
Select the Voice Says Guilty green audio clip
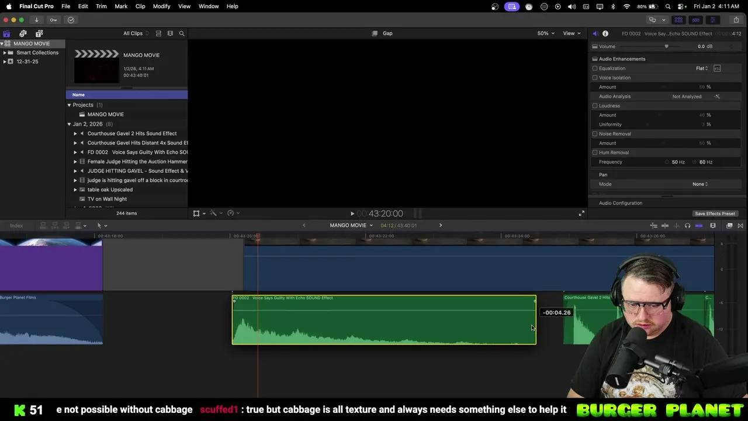384,320
